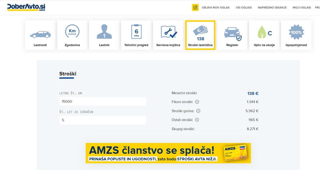Select the Vpliv na okolje leaf tile
This screenshot has height=170, width=320.
(x=264, y=35)
